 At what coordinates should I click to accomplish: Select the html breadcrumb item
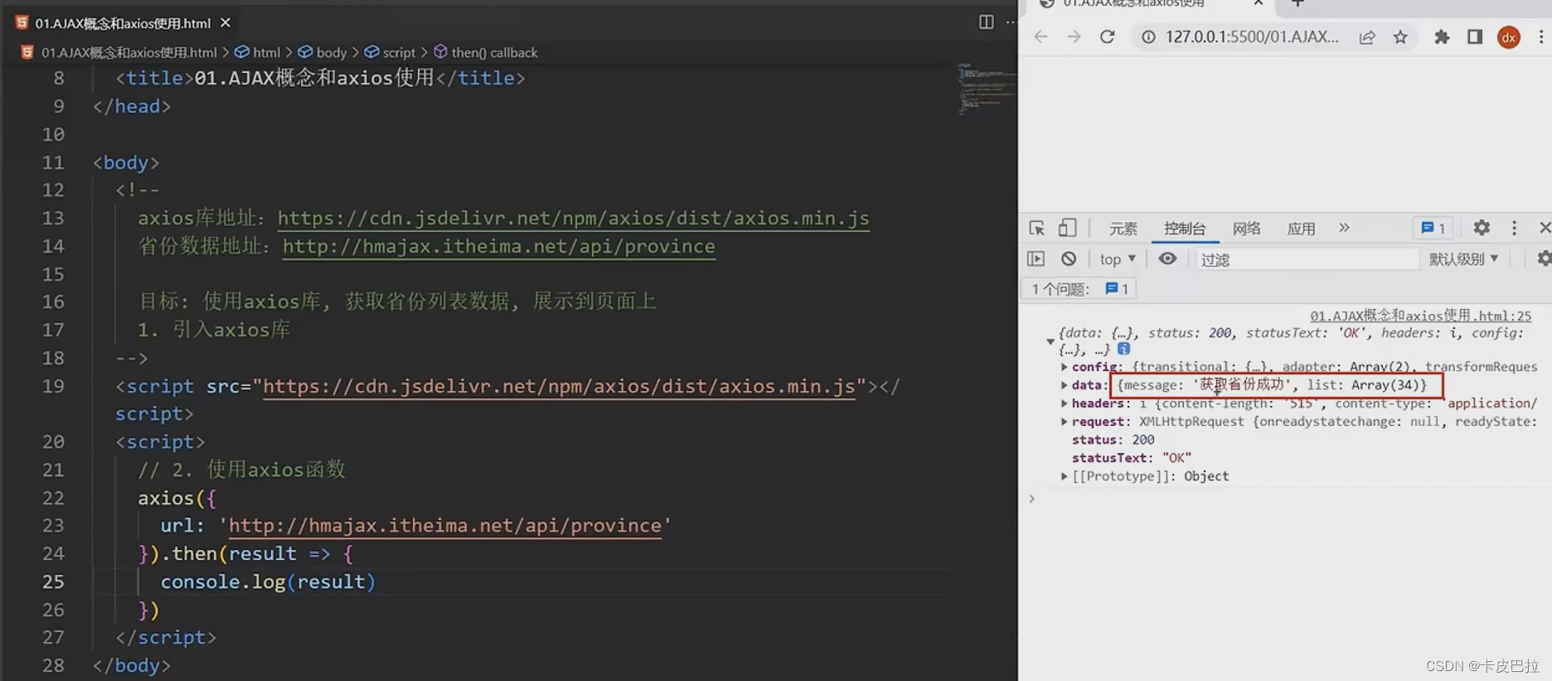[258, 52]
